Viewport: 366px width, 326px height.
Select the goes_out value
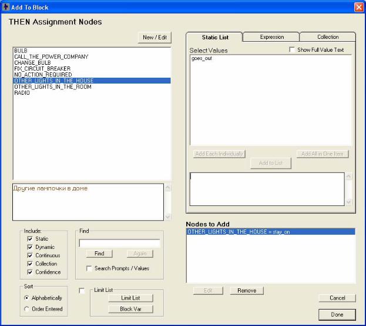coord(202,58)
